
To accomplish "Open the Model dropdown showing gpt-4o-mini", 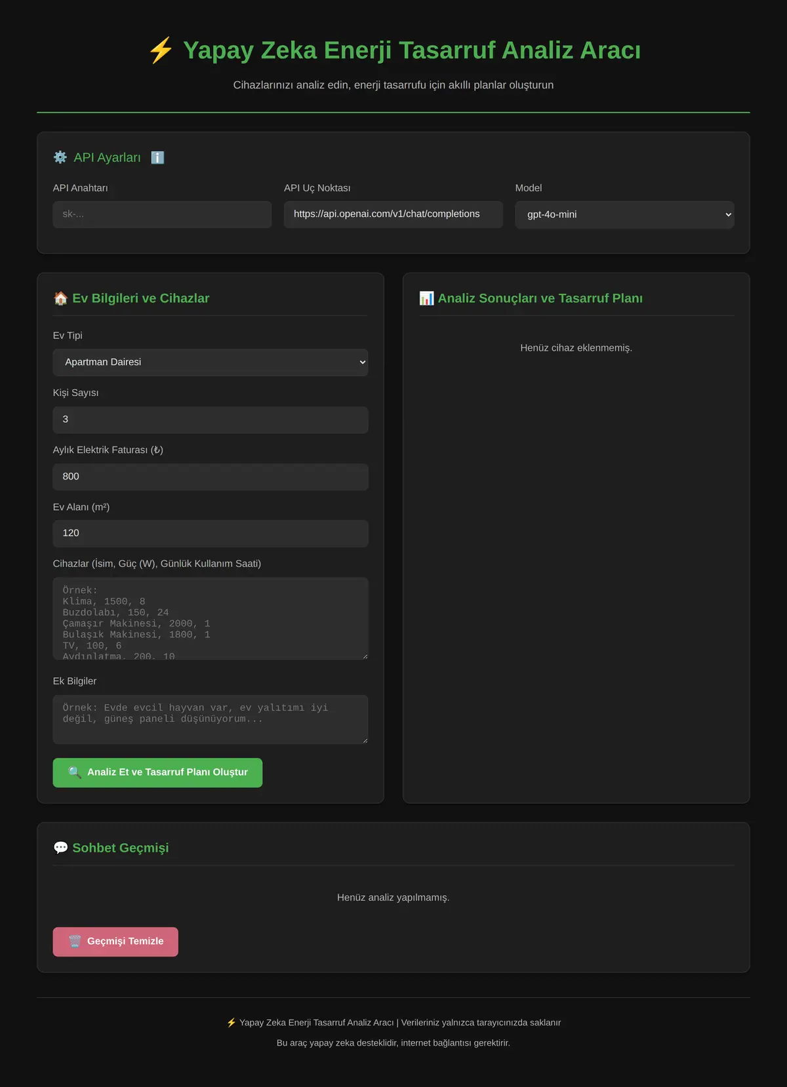I will tap(624, 214).
